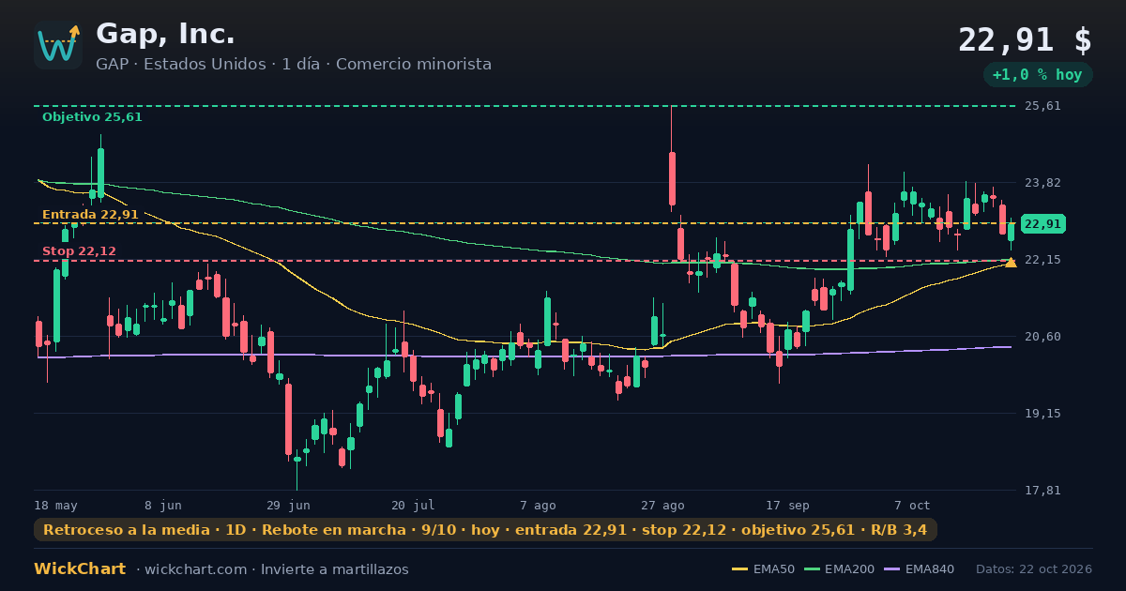
Task: Click the WickChart logo icon
Action: [58, 45]
